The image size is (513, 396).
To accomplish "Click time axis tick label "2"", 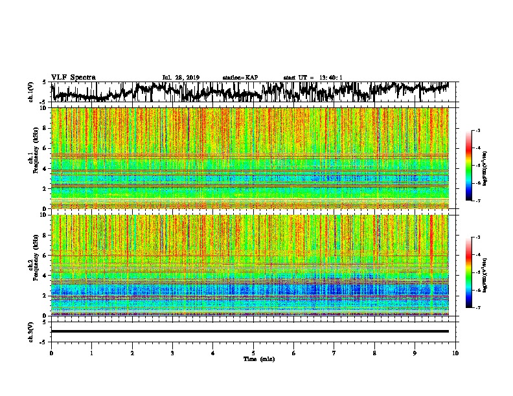I will click(x=132, y=353).
